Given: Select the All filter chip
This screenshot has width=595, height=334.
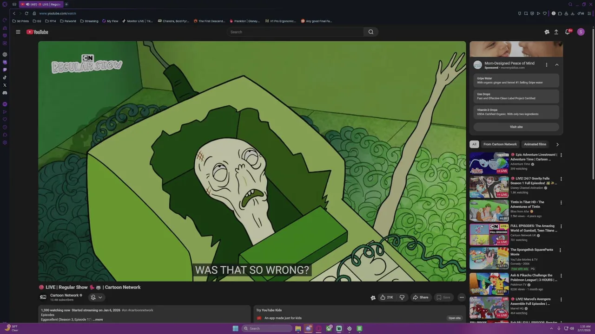Looking at the screenshot, I should point(474,144).
